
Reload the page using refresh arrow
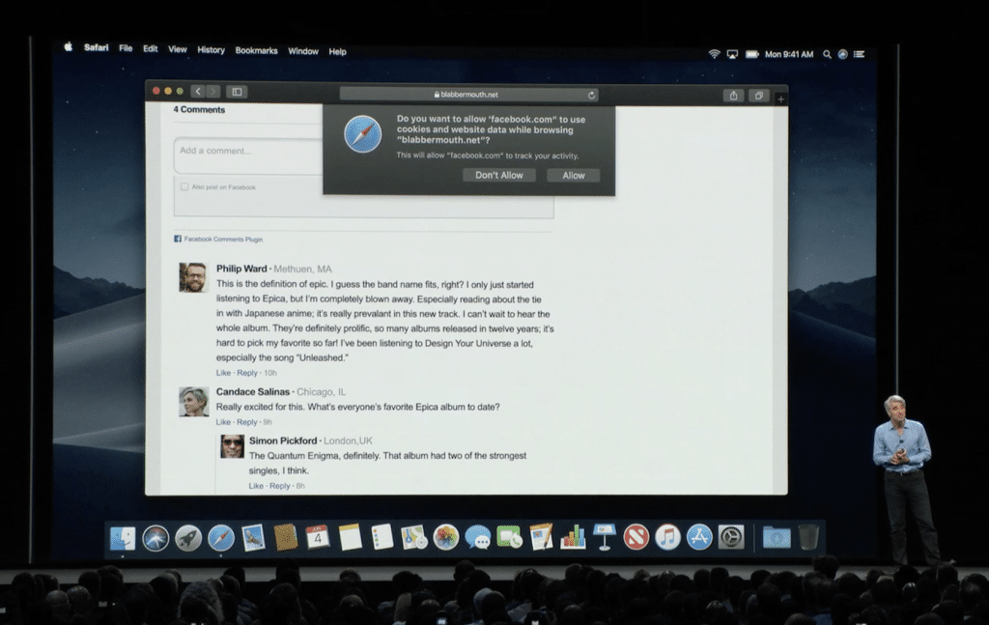(592, 96)
